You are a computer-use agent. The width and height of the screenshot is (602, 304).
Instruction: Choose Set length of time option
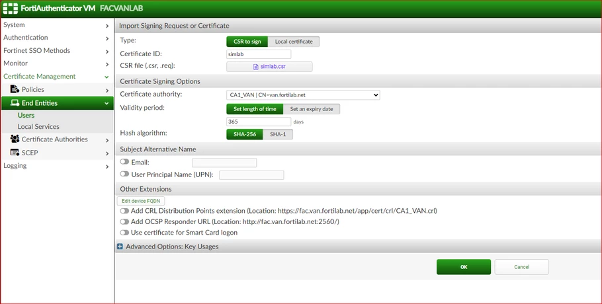click(x=255, y=109)
